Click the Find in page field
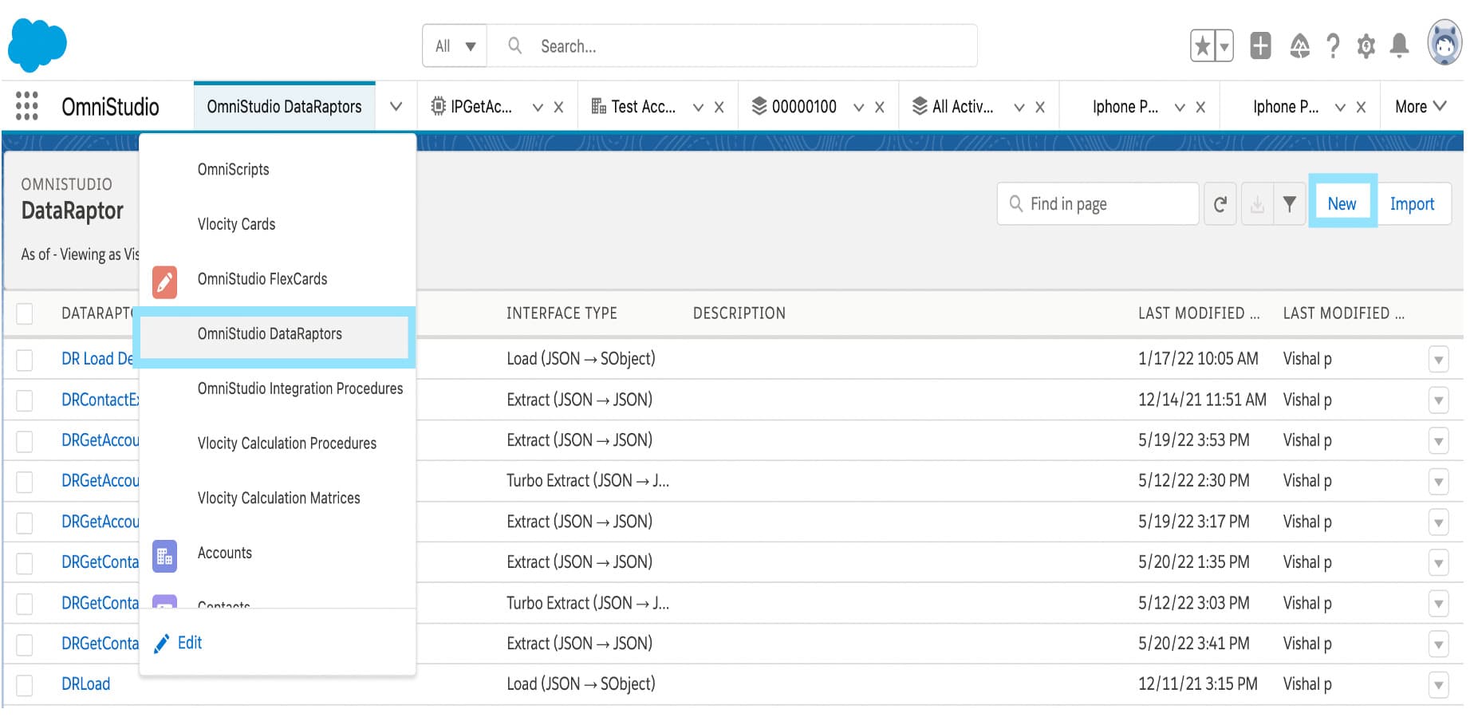Screen dimensions: 1474x721 point(1098,204)
